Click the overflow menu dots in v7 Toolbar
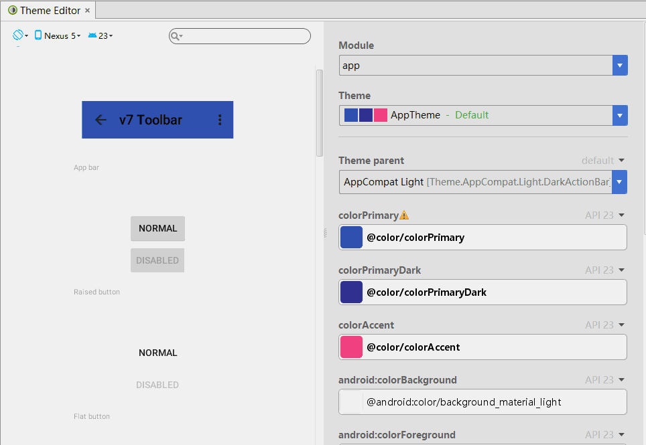The width and height of the screenshot is (646, 445). [220, 120]
